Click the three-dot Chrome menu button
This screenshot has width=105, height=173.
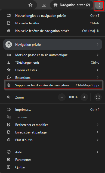pyautogui.click(x=99, y=5)
